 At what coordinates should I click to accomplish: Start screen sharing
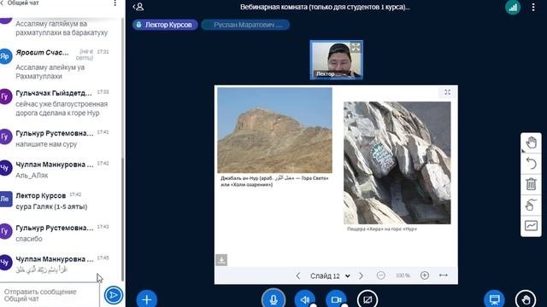coord(368,299)
